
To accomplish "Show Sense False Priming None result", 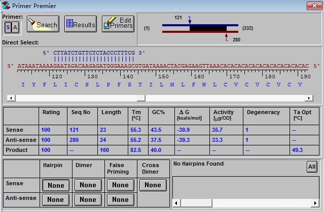I will click(121, 185).
